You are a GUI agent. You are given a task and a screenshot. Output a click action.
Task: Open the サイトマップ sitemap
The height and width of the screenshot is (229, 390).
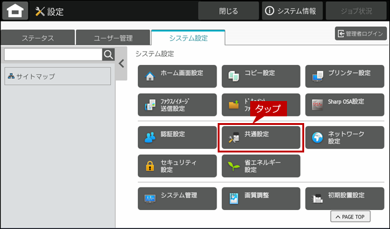58,77
